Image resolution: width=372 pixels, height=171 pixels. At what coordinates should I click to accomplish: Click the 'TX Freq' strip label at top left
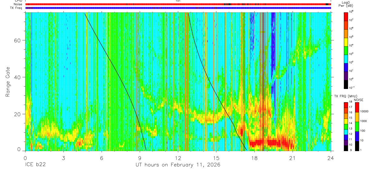17,8
